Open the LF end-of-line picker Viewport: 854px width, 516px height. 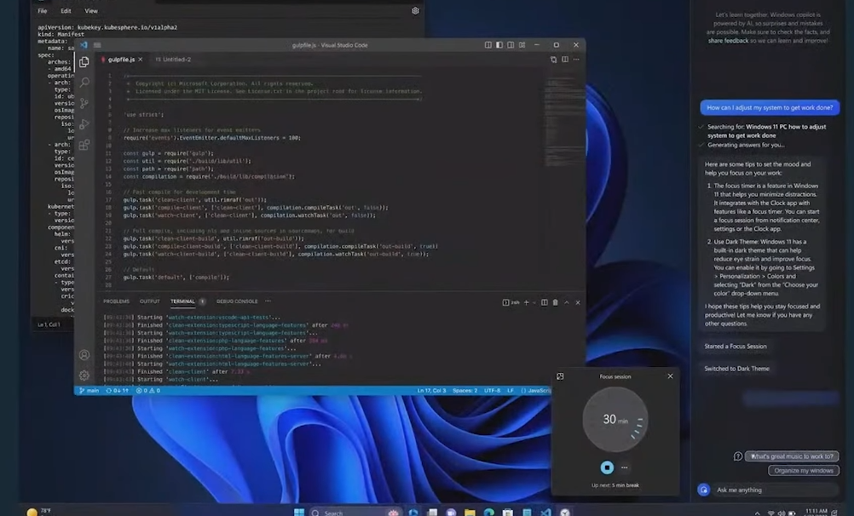(511, 390)
